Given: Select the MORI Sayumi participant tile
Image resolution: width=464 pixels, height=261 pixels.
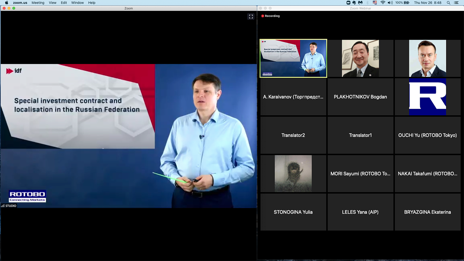Looking at the screenshot, I should click(360, 174).
